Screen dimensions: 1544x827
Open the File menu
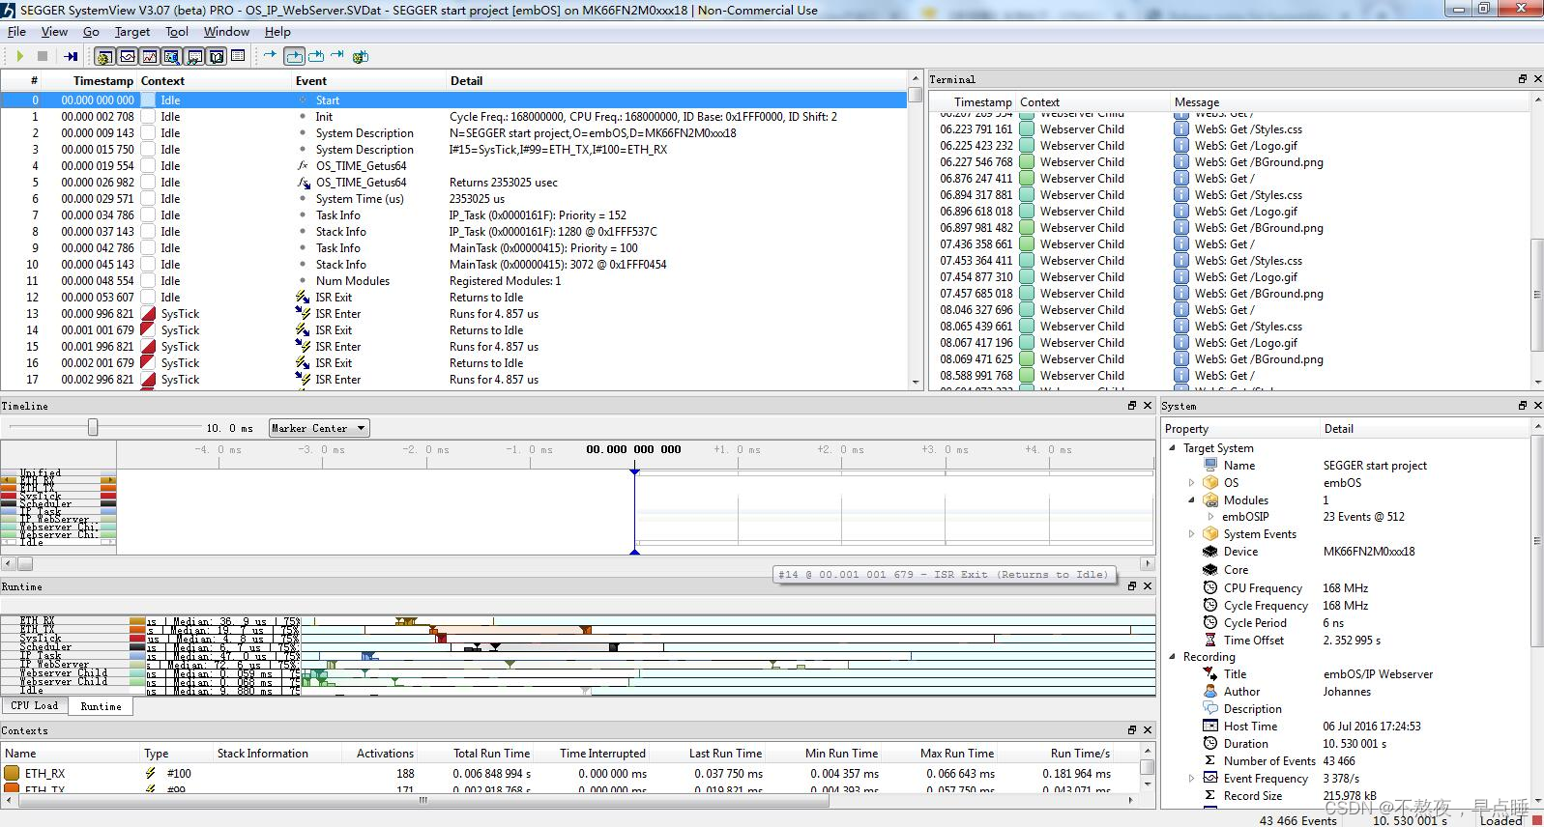[16, 32]
